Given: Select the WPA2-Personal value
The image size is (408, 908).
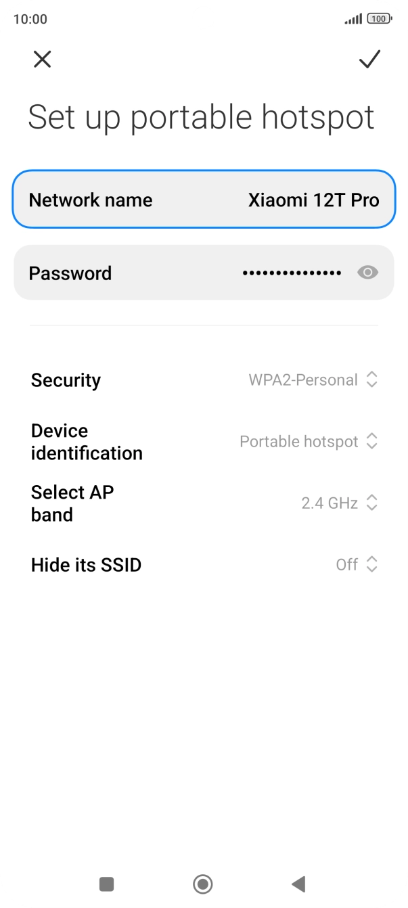Looking at the screenshot, I should point(302,380).
